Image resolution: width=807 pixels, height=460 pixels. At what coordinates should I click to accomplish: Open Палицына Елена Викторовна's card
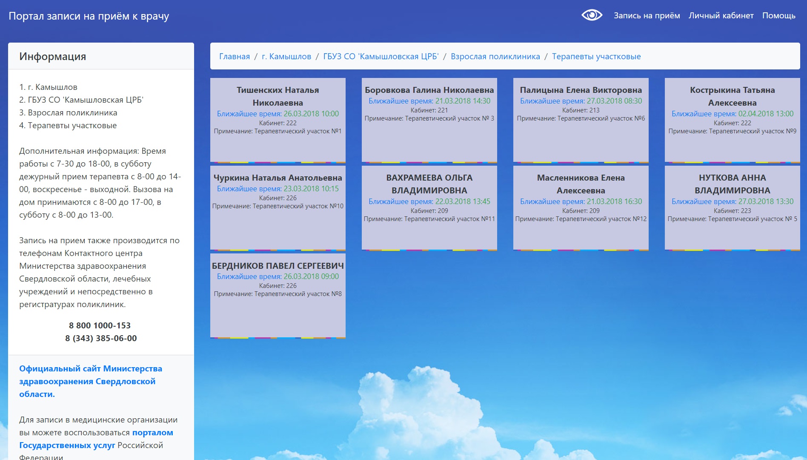click(x=581, y=120)
